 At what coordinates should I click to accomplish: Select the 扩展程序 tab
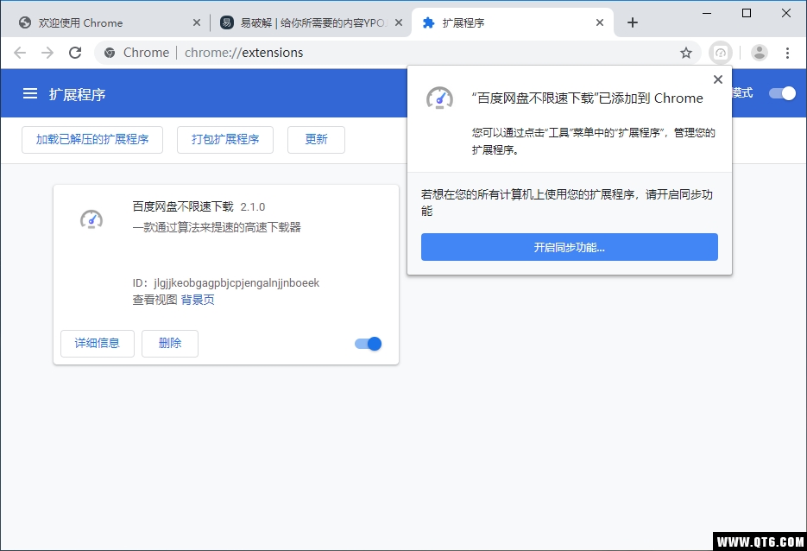(x=512, y=22)
